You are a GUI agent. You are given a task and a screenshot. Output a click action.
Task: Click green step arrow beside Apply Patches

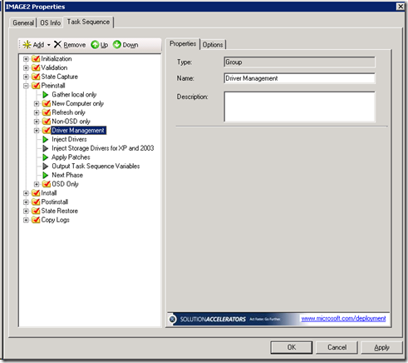(x=46, y=157)
